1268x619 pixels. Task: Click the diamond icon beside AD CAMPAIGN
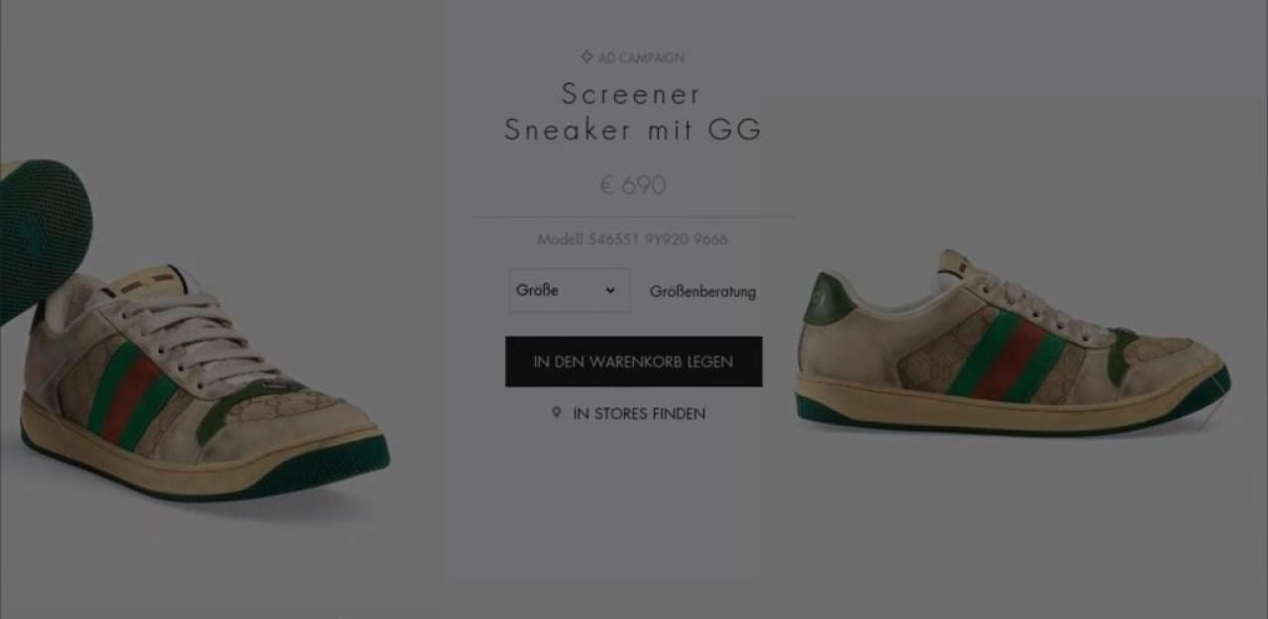[x=586, y=57]
